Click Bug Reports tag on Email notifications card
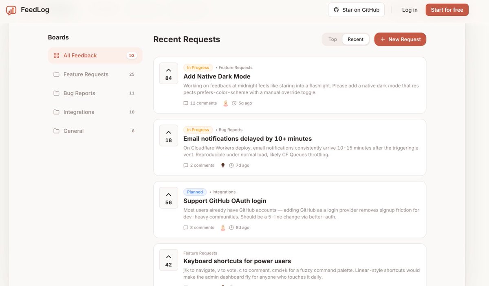 click(x=231, y=130)
